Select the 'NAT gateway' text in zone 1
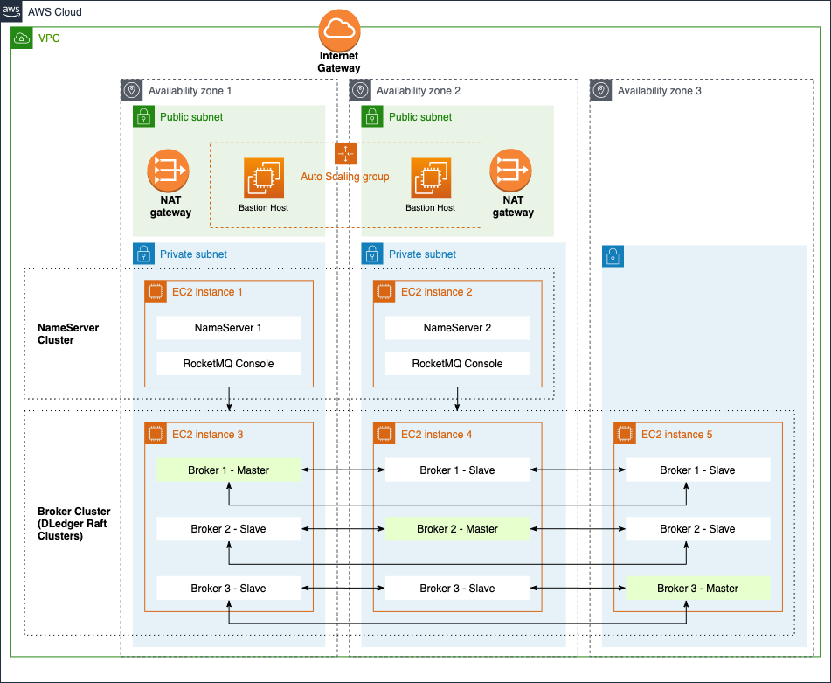 coord(170,206)
